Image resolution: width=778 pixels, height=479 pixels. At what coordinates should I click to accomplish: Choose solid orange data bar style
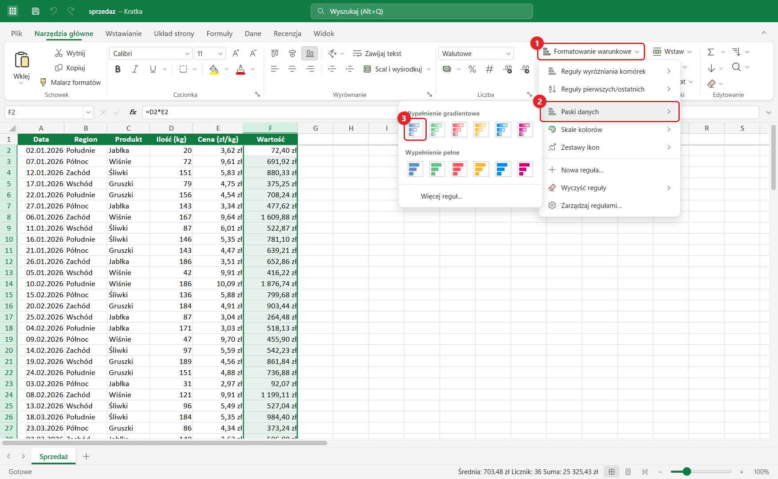pyautogui.click(x=481, y=169)
